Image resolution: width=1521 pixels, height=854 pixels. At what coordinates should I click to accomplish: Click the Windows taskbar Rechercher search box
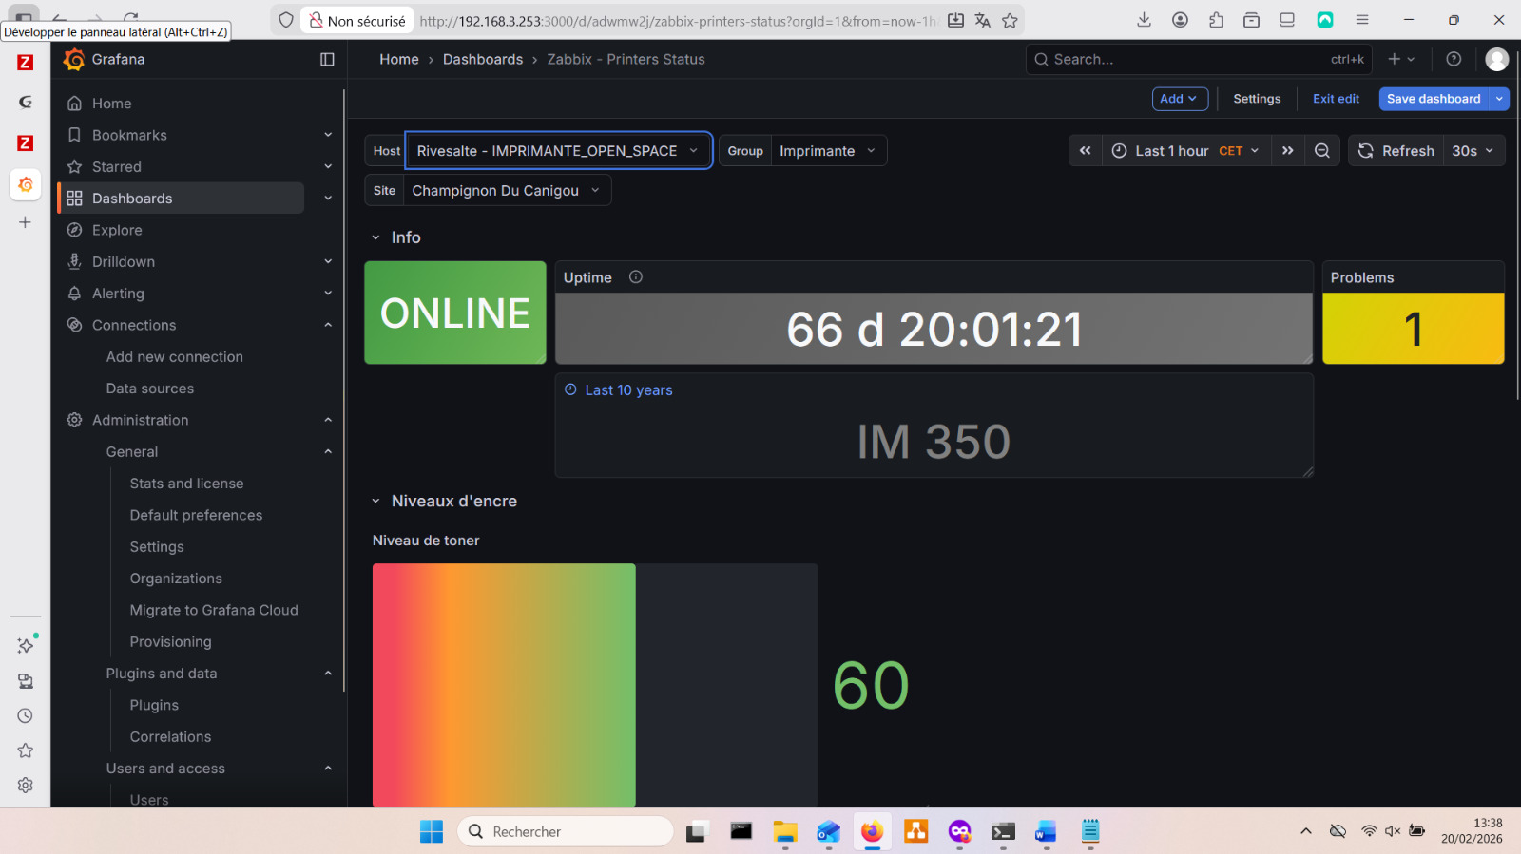566,832
